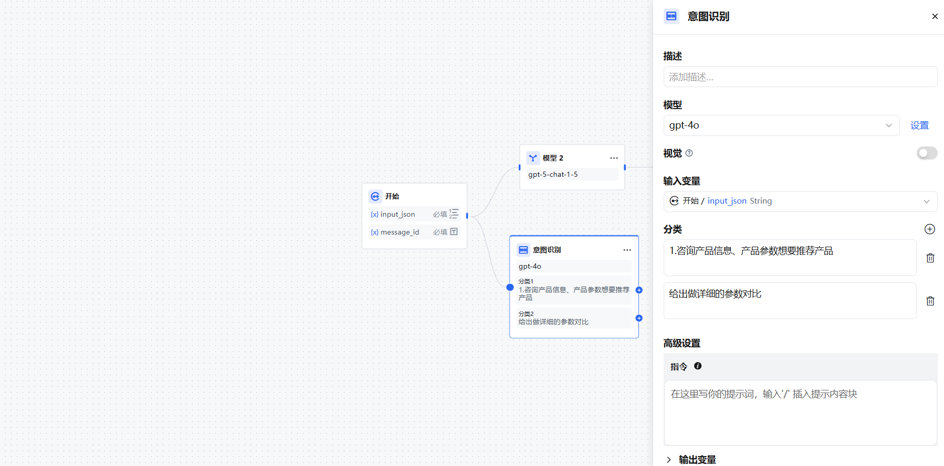
Task: Open the gpt-4o model dropdown
Action: 781,125
